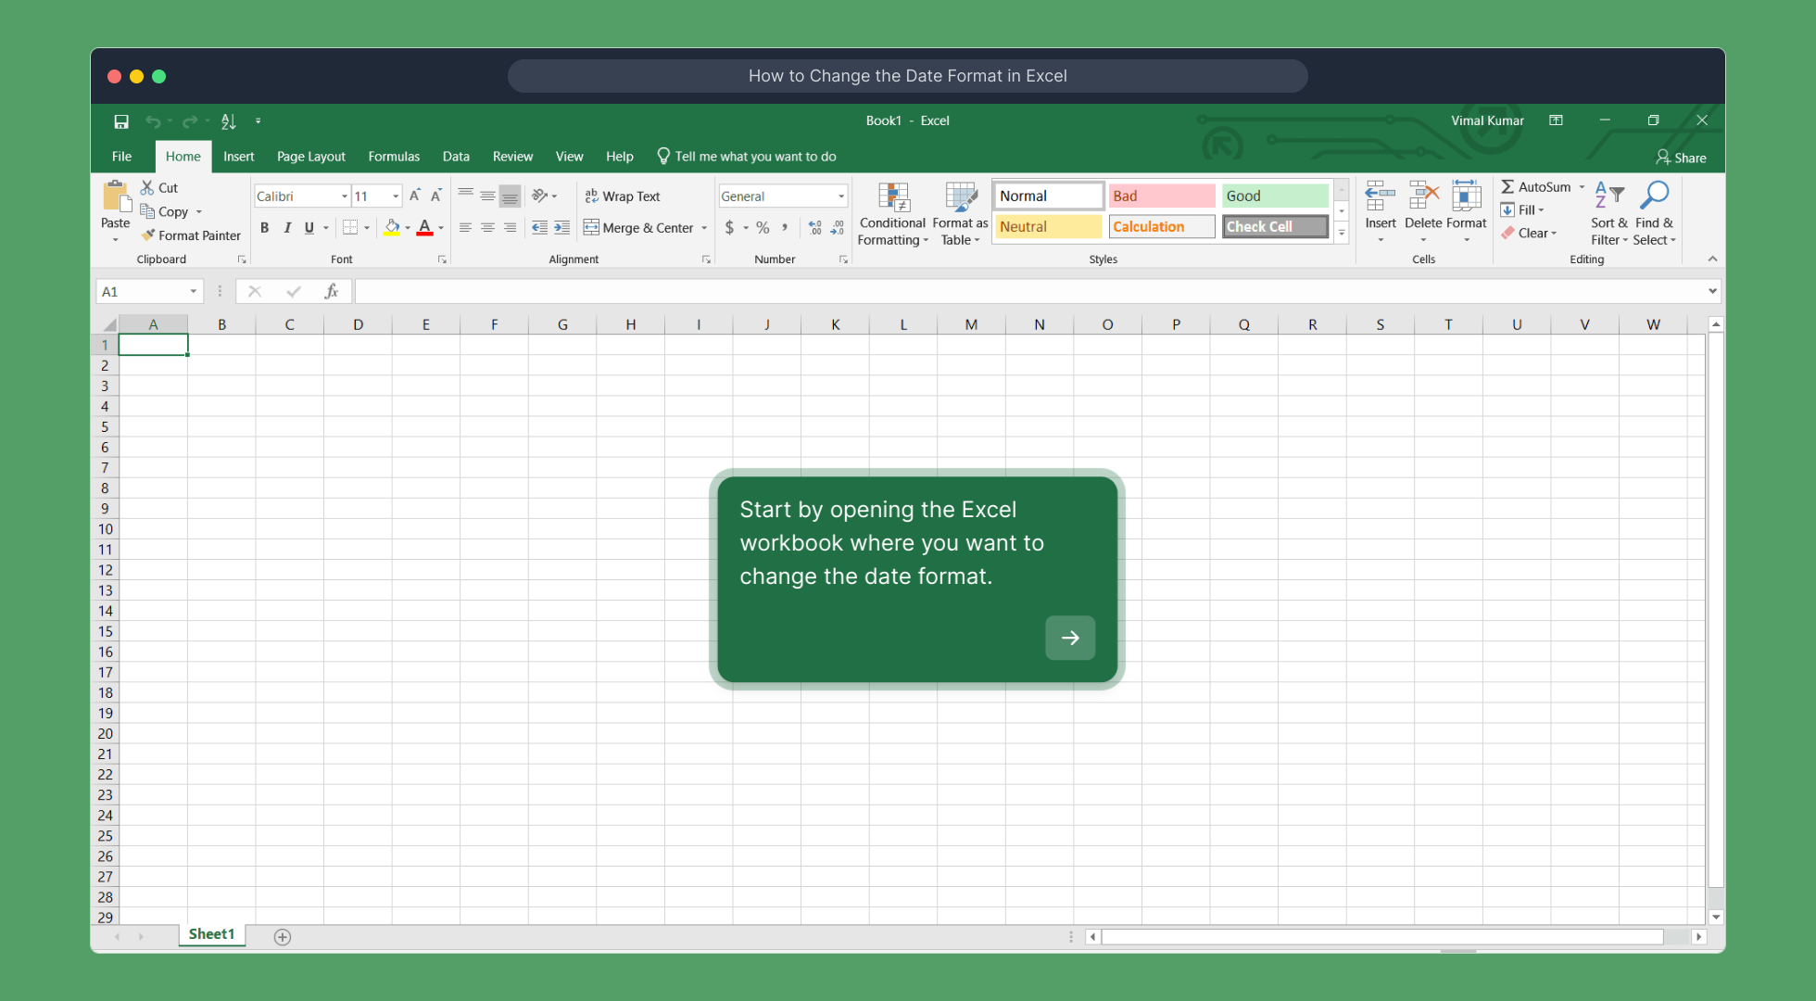Click the Percent Style icon
The image size is (1816, 1001).
pyautogui.click(x=763, y=228)
